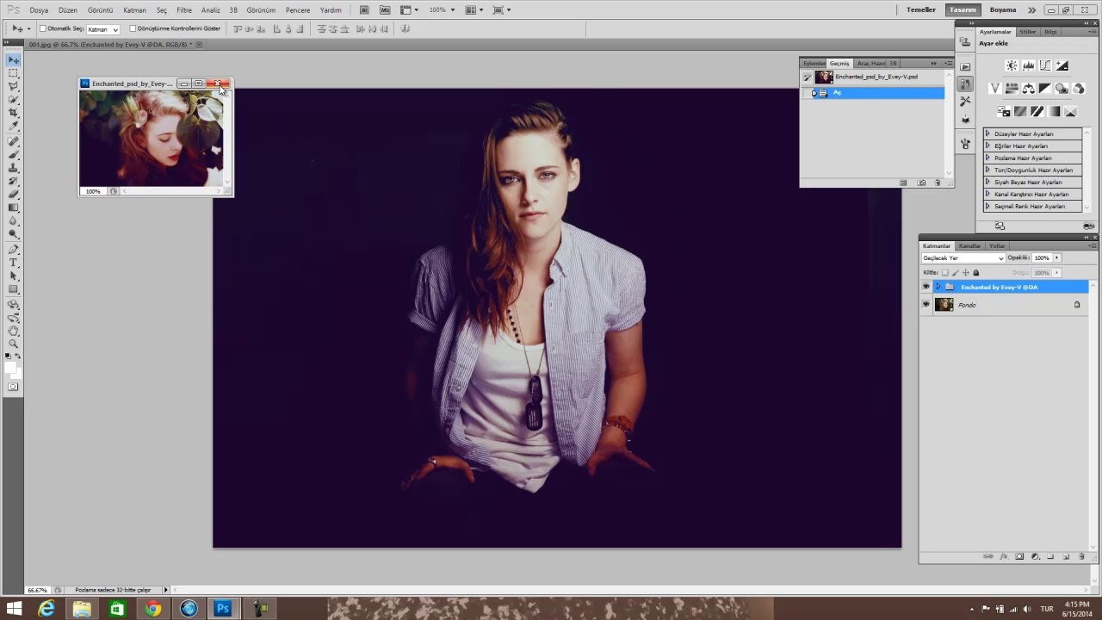Expand Pozlama Hazır Ayarları presets
This screenshot has height=620, width=1102.
[987, 158]
